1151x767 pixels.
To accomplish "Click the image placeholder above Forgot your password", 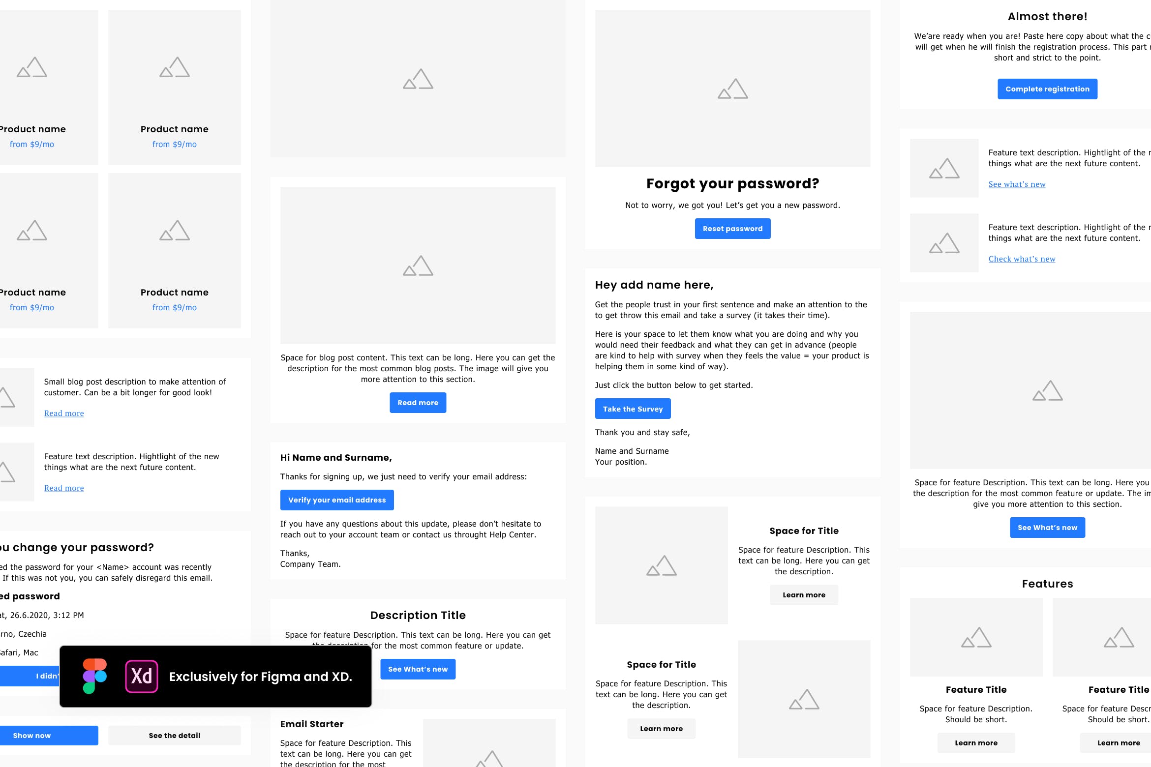I will click(732, 88).
